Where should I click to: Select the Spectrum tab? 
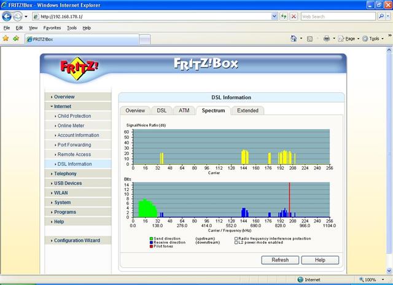(x=213, y=111)
